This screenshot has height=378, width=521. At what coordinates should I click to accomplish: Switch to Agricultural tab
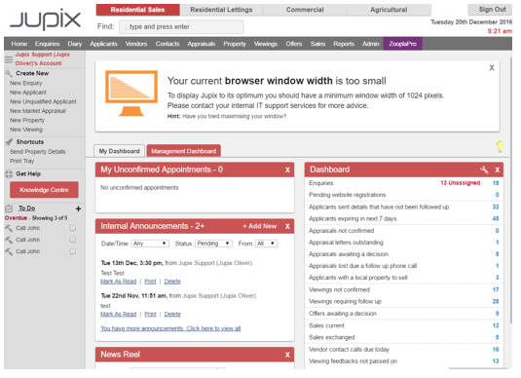pyautogui.click(x=389, y=10)
